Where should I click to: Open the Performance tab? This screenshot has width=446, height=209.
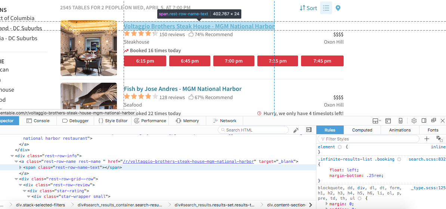[150, 121]
